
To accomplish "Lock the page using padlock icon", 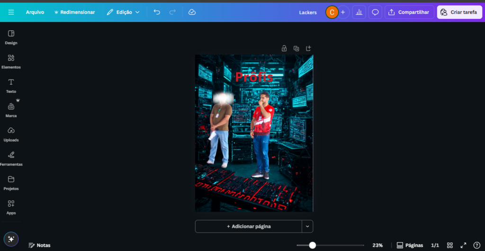I will [284, 48].
